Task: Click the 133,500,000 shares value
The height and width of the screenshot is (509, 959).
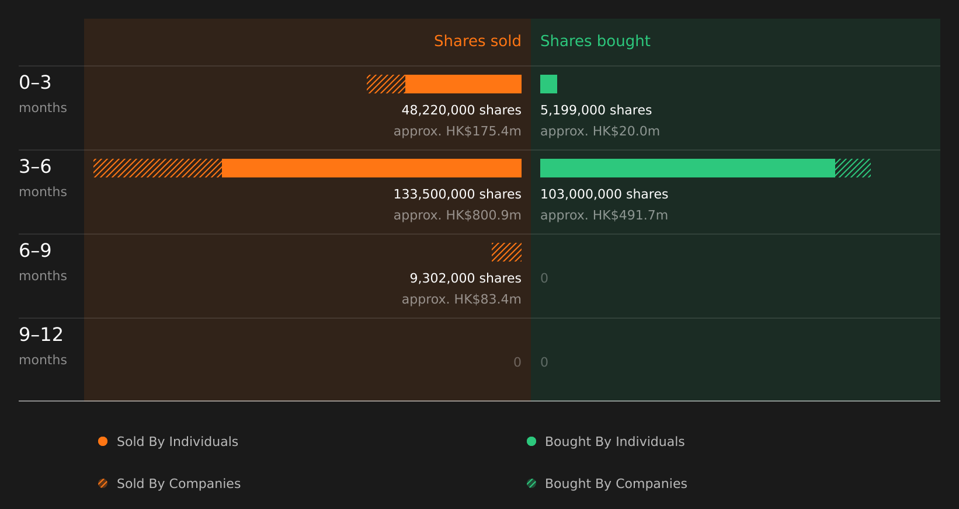Action: pyautogui.click(x=457, y=194)
